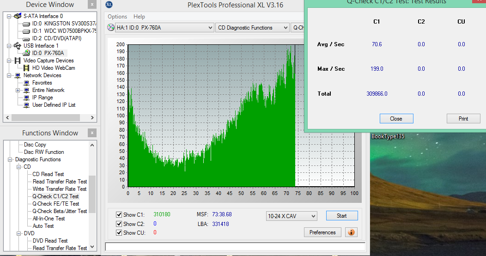
Task: Click Functions Window scrollbar up arrow
Action: (x=92, y=145)
